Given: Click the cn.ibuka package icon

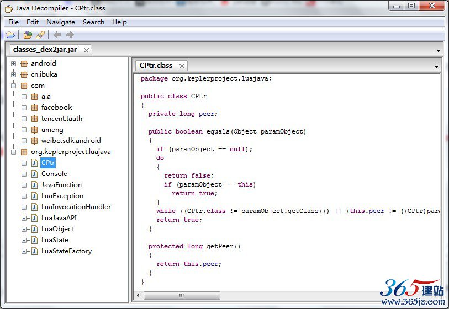Looking at the screenshot, I should [24, 74].
